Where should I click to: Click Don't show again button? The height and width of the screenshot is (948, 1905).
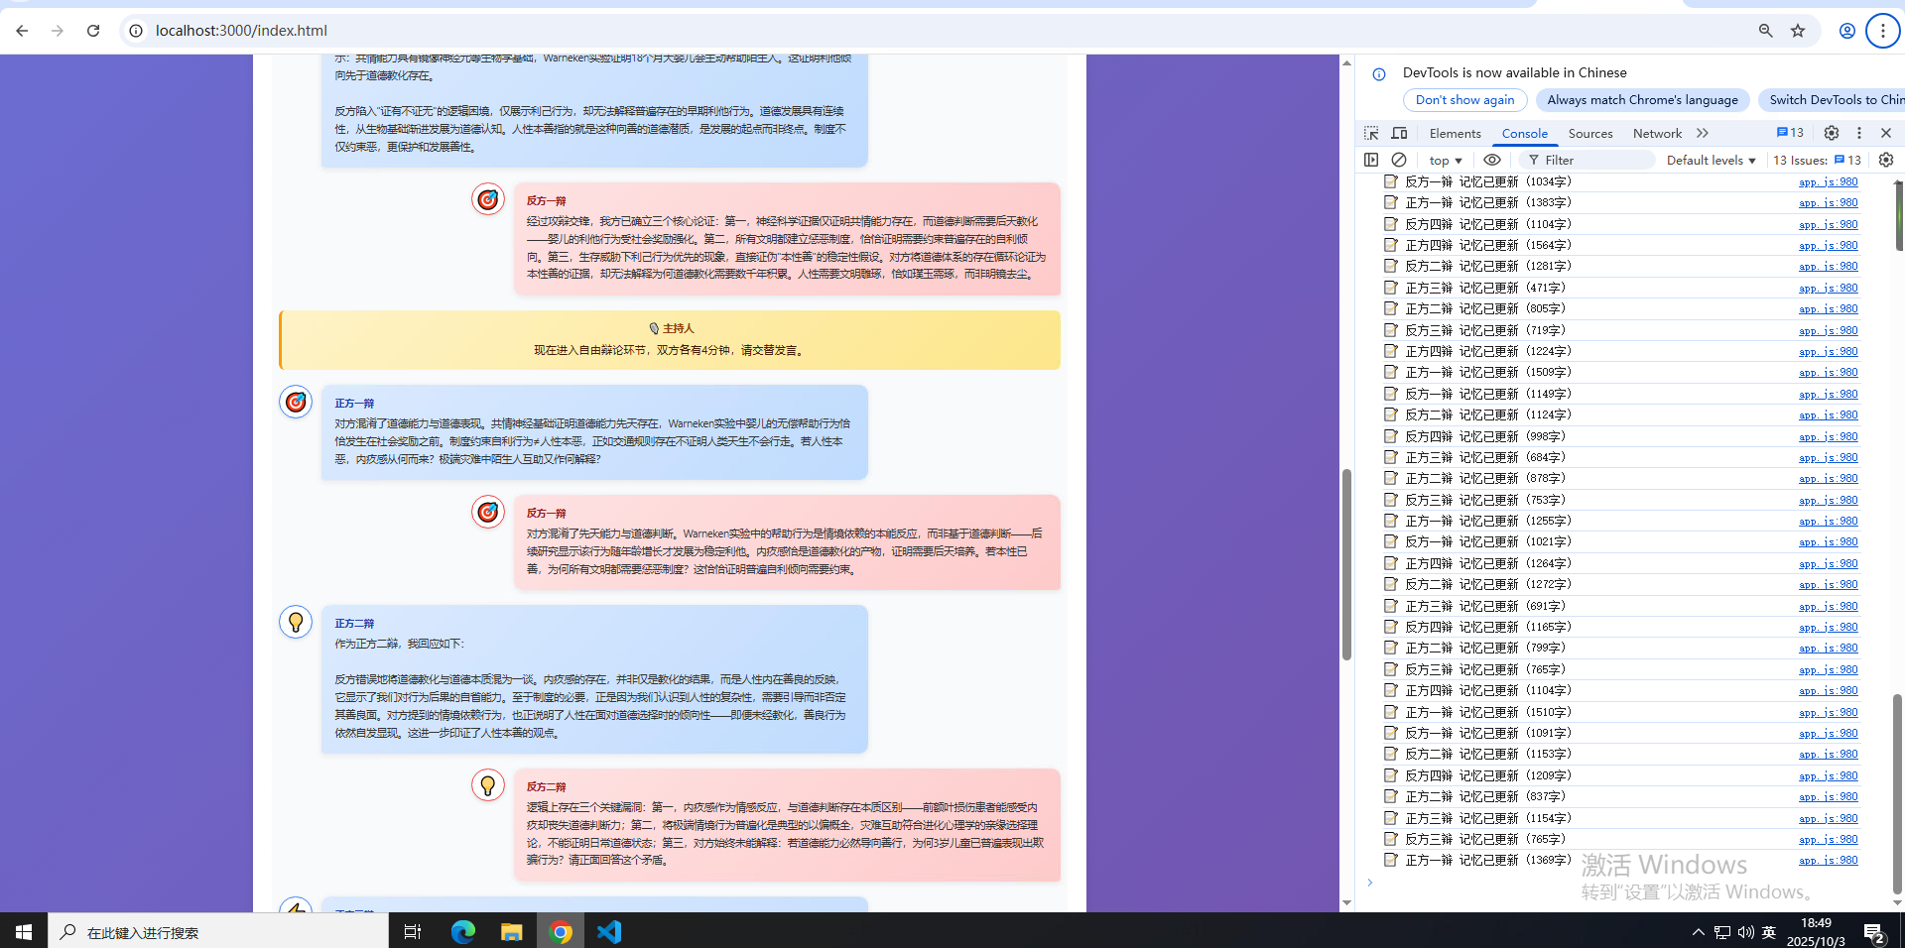click(1464, 100)
